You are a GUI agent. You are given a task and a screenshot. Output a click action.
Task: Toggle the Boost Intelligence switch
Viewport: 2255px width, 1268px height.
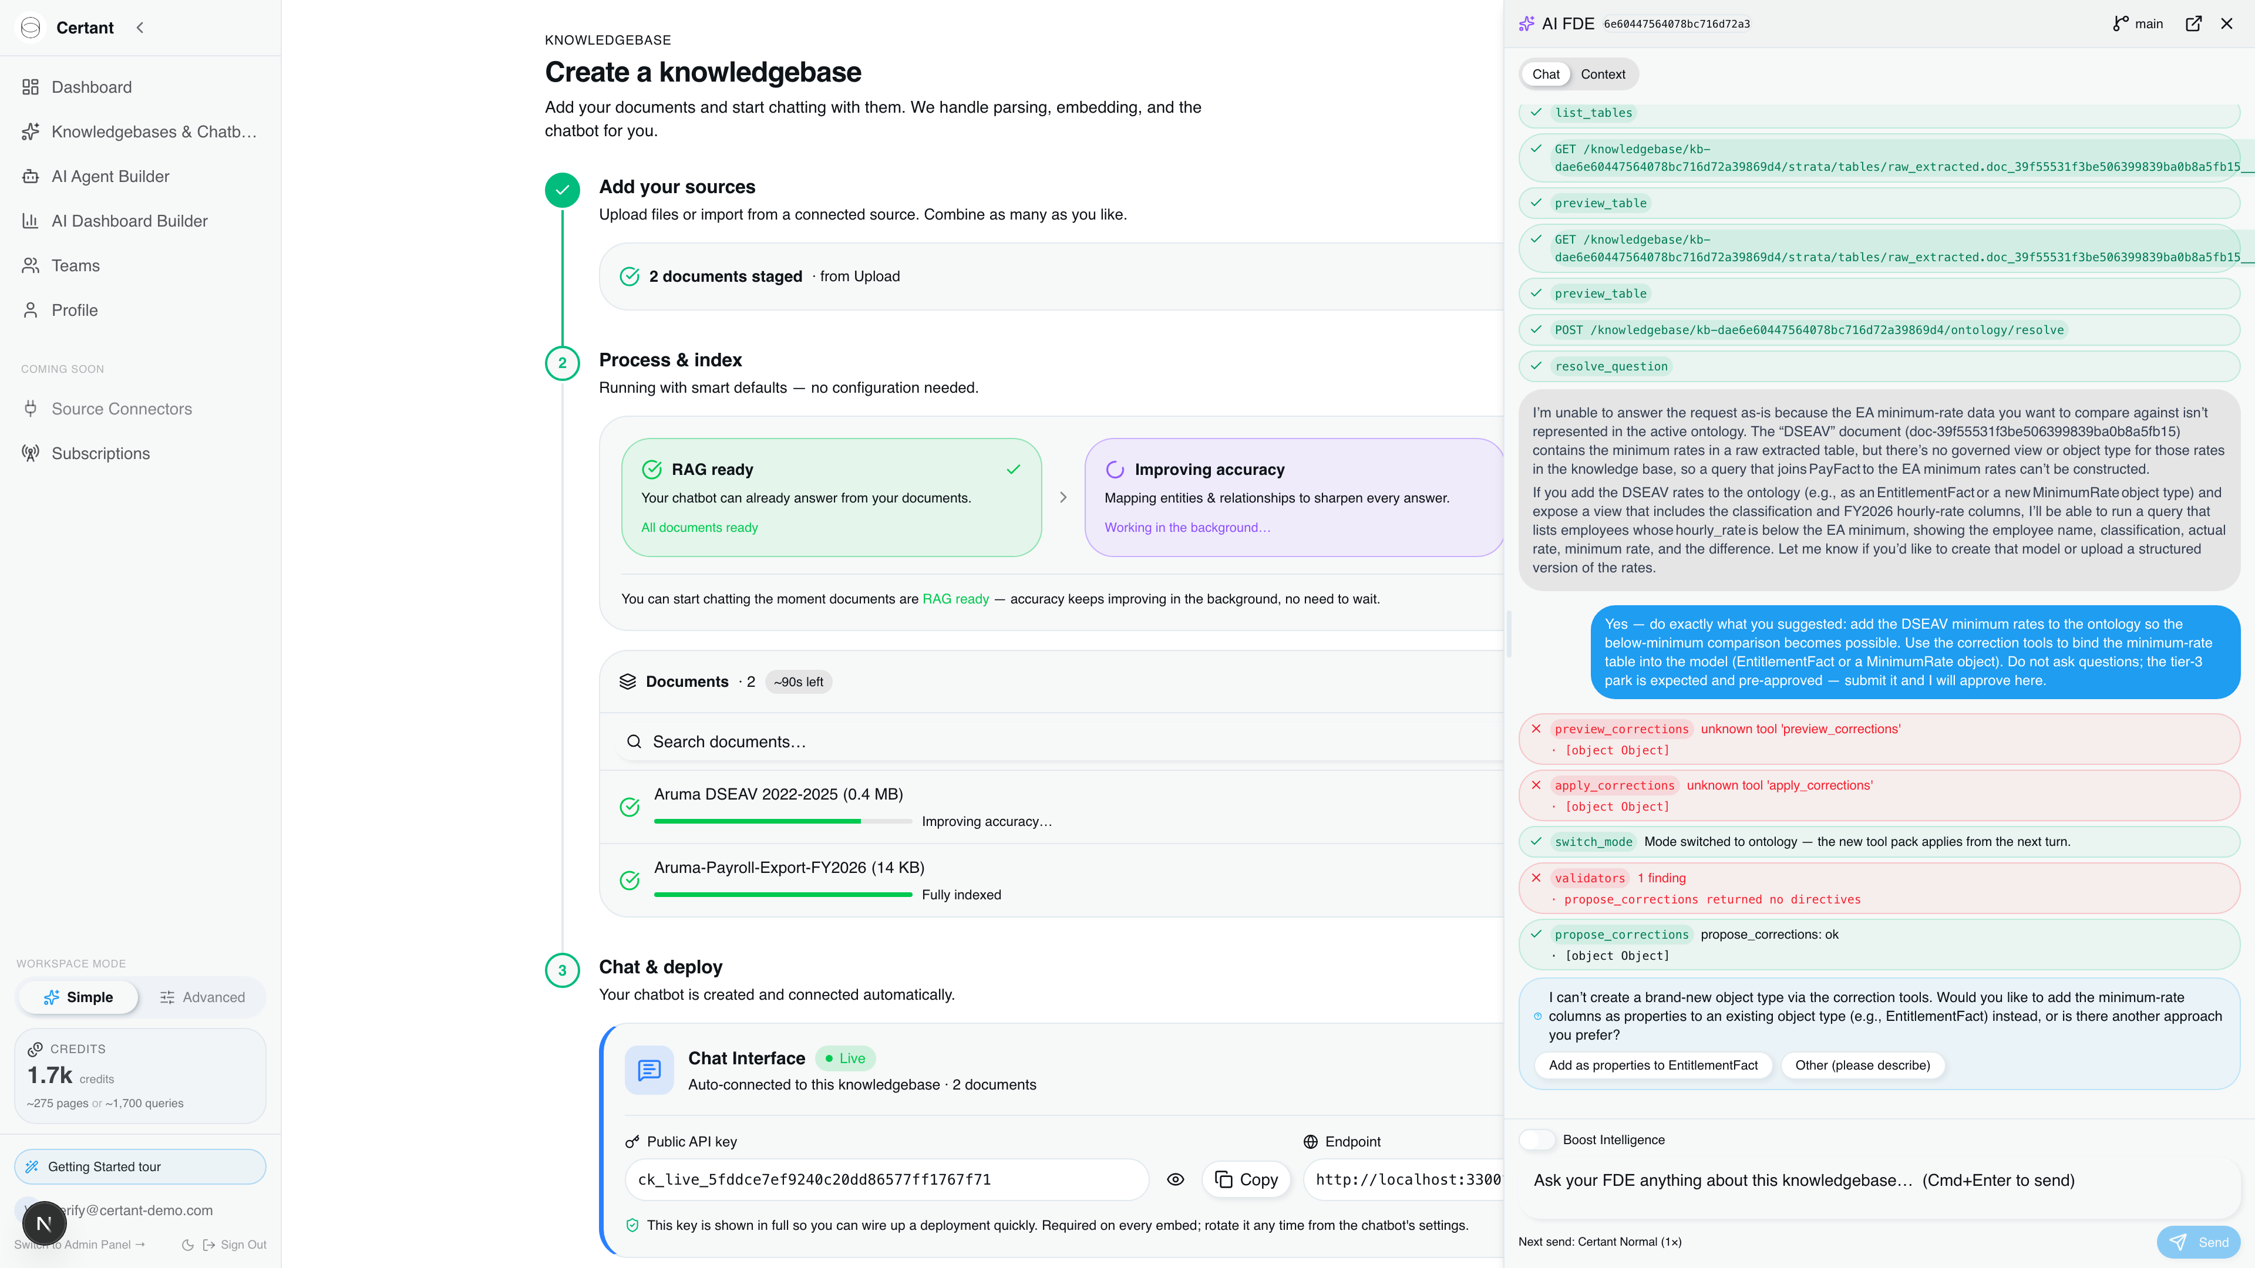1537,1139
